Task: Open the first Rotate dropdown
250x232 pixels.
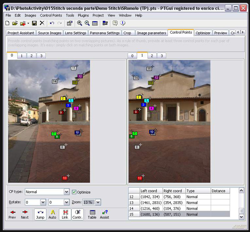Action: [x=43, y=202]
